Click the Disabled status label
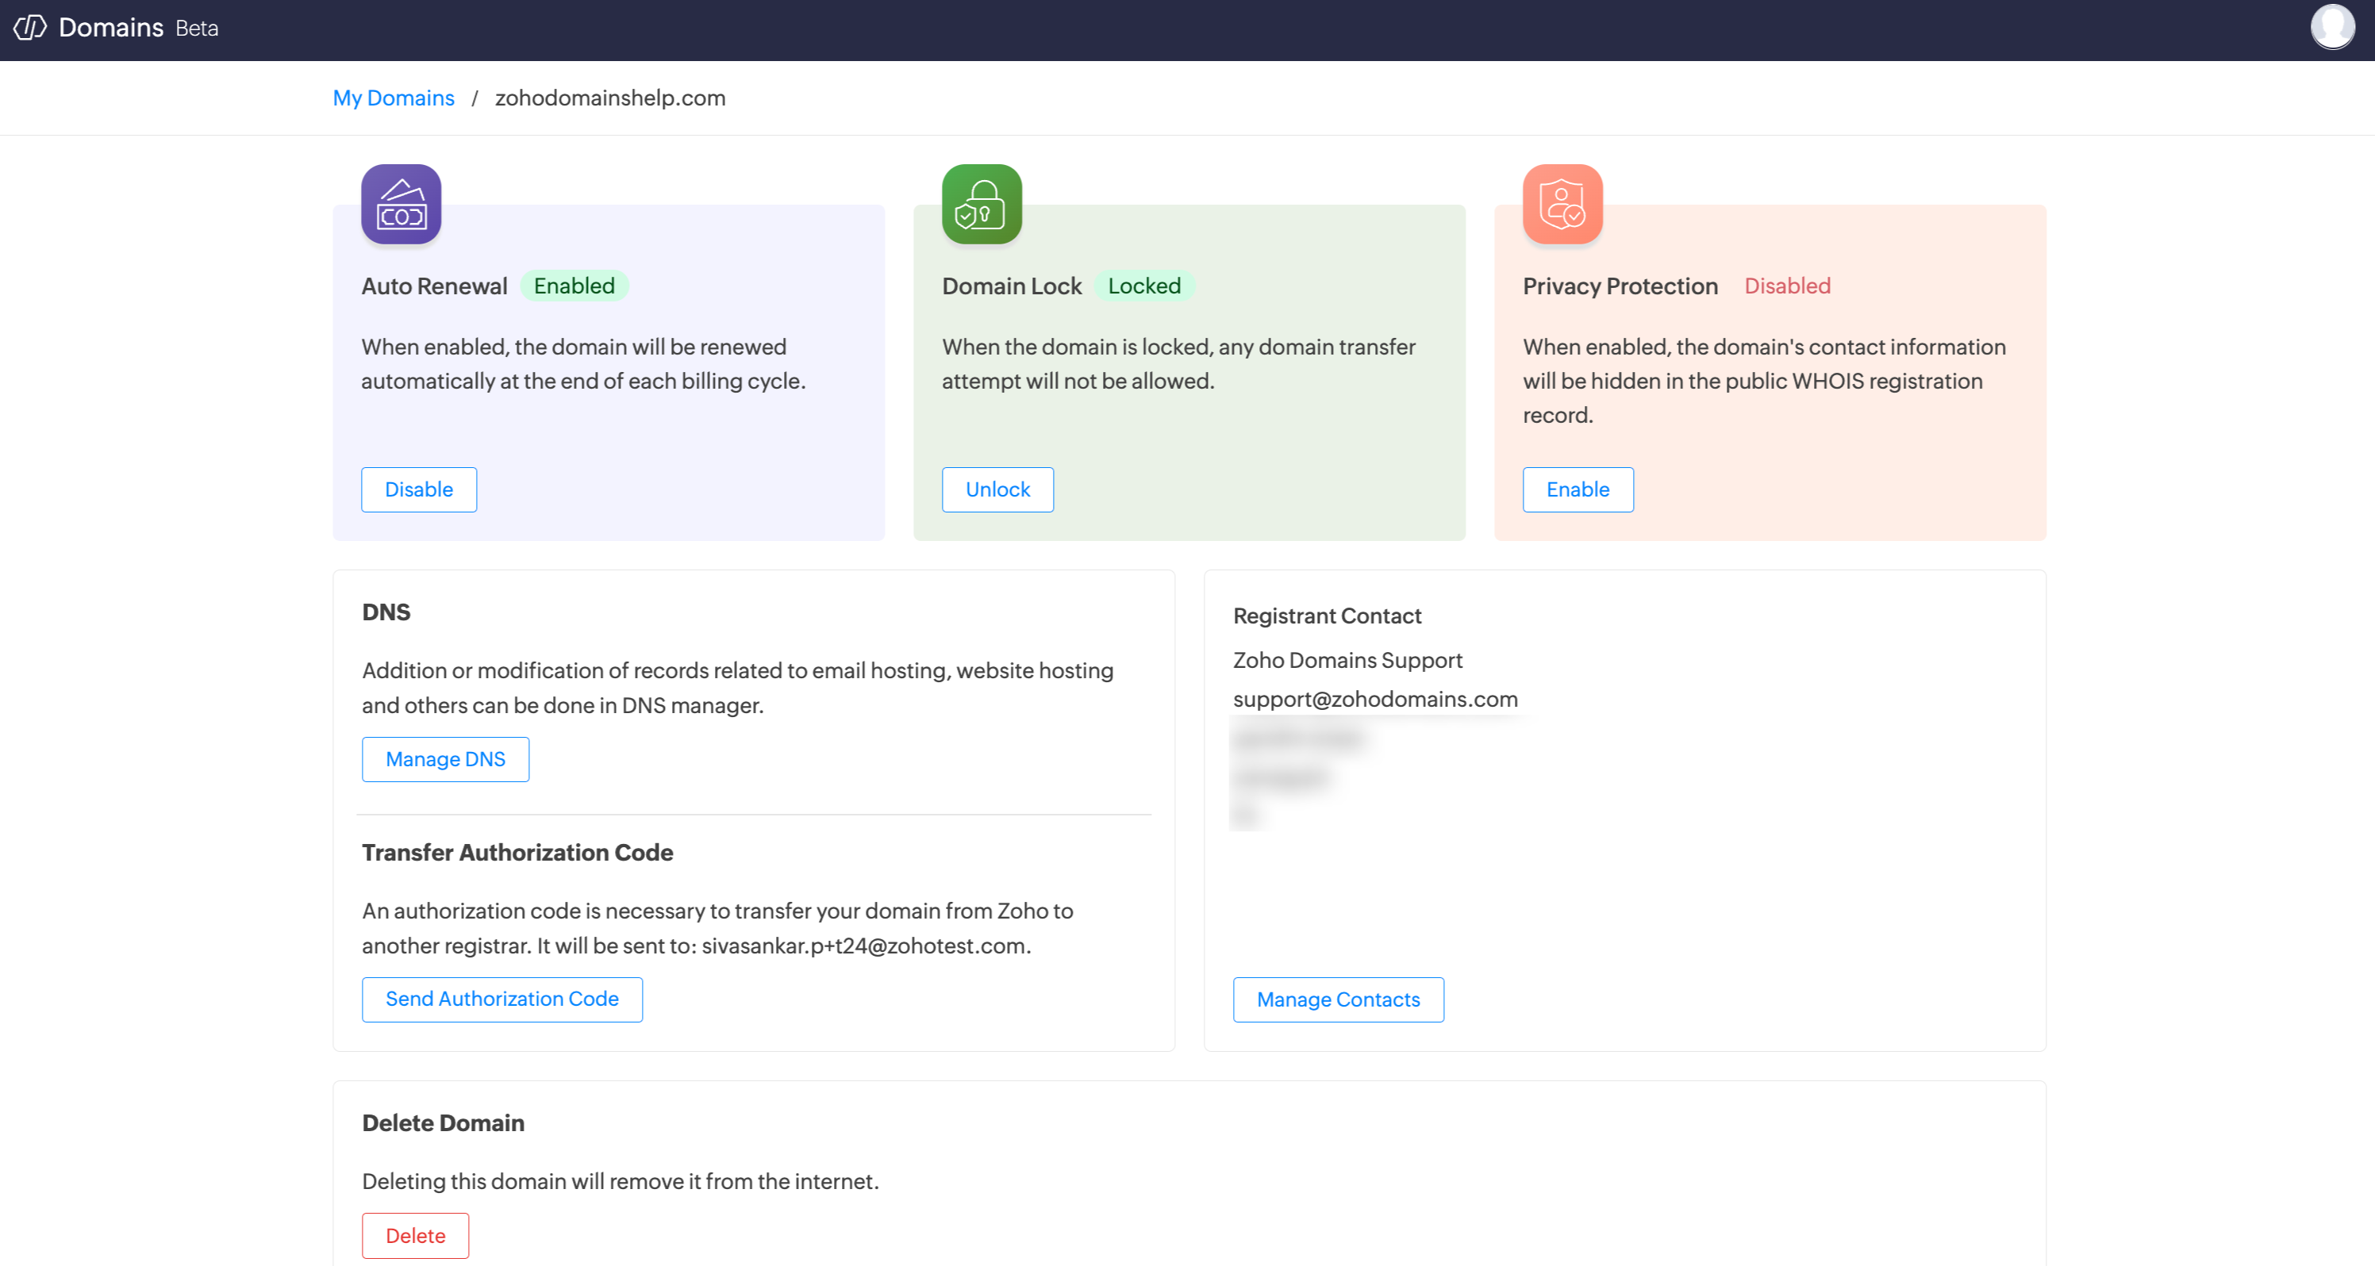Image resolution: width=2375 pixels, height=1266 pixels. pyautogui.click(x=1787, y=286)
